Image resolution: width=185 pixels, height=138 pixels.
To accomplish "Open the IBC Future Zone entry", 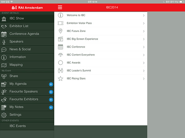I will point(101,31).
